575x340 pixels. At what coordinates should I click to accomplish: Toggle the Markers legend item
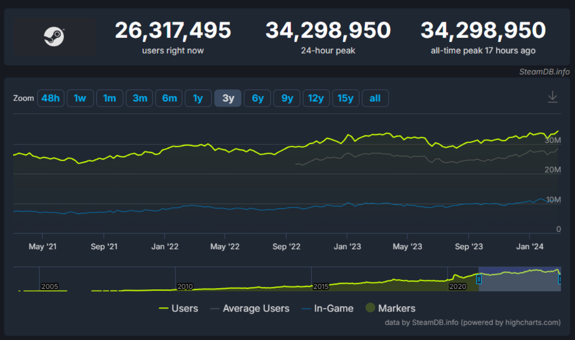(x=391, y=308)
